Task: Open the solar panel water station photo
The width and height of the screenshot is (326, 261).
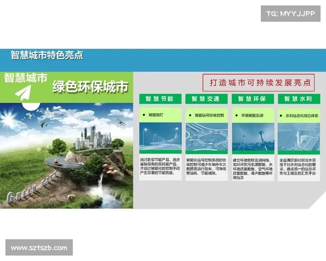Action: [x=299, y=136]
